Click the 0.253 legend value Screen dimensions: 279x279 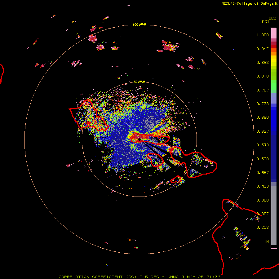click(263, 228)
